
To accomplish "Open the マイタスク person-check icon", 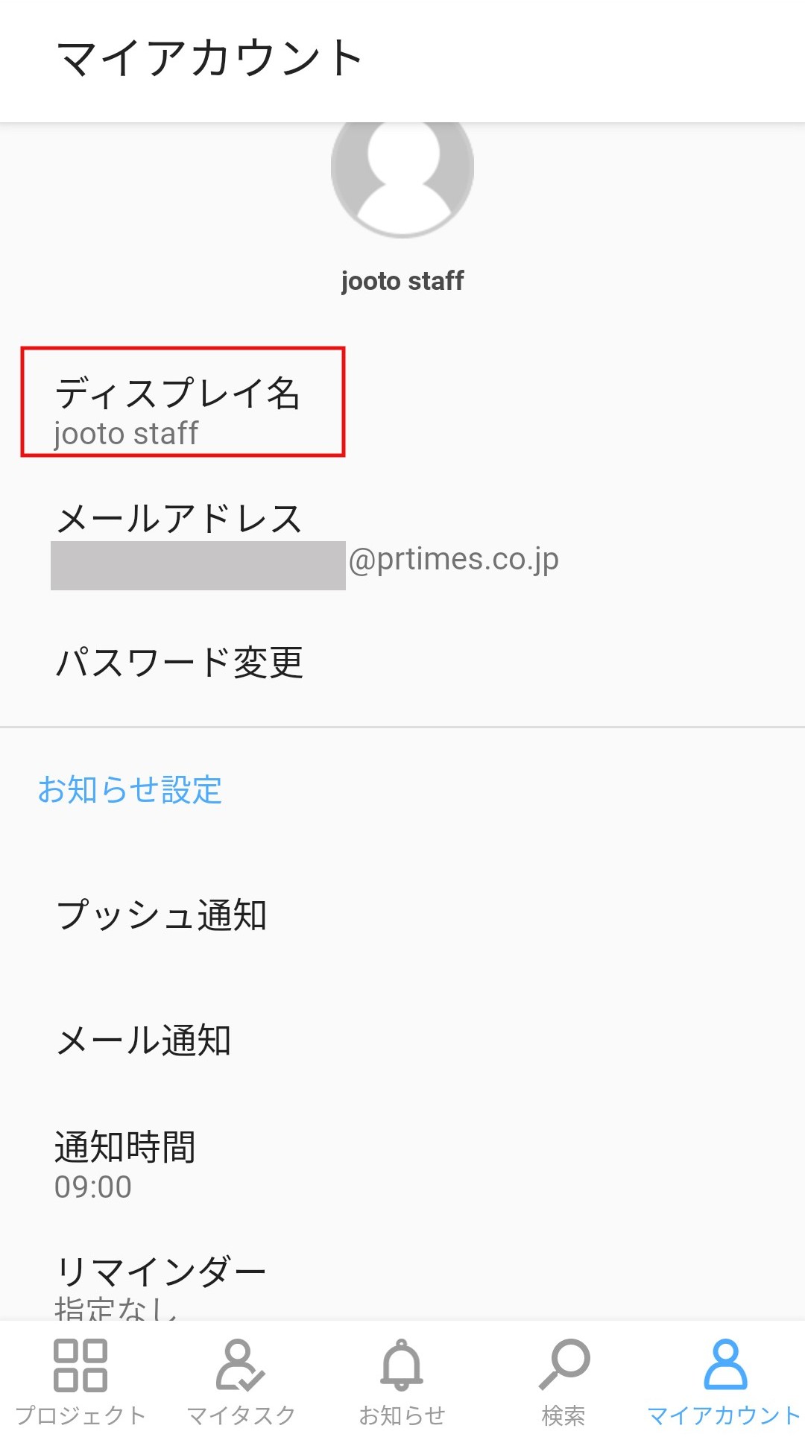I will pyautogui.click(x=241, y=1365).
